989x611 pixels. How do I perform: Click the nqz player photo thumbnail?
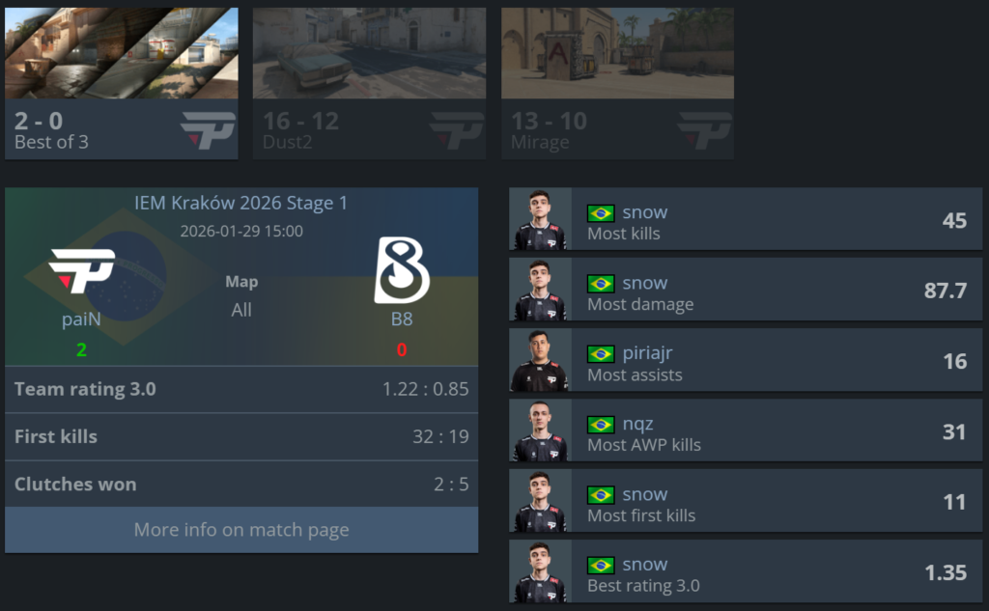[540, 430]
